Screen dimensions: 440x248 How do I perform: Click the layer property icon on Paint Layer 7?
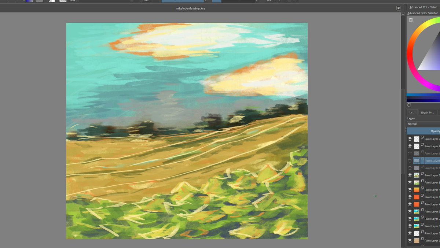(422, 138)
